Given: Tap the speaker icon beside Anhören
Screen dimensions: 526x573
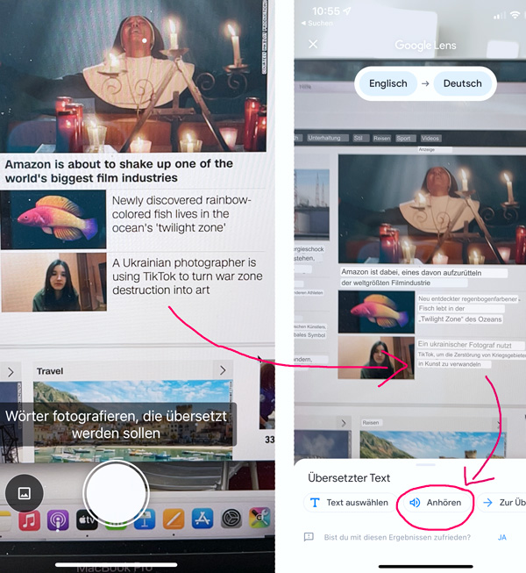Looking at the screenshot, I should (415, 503).
